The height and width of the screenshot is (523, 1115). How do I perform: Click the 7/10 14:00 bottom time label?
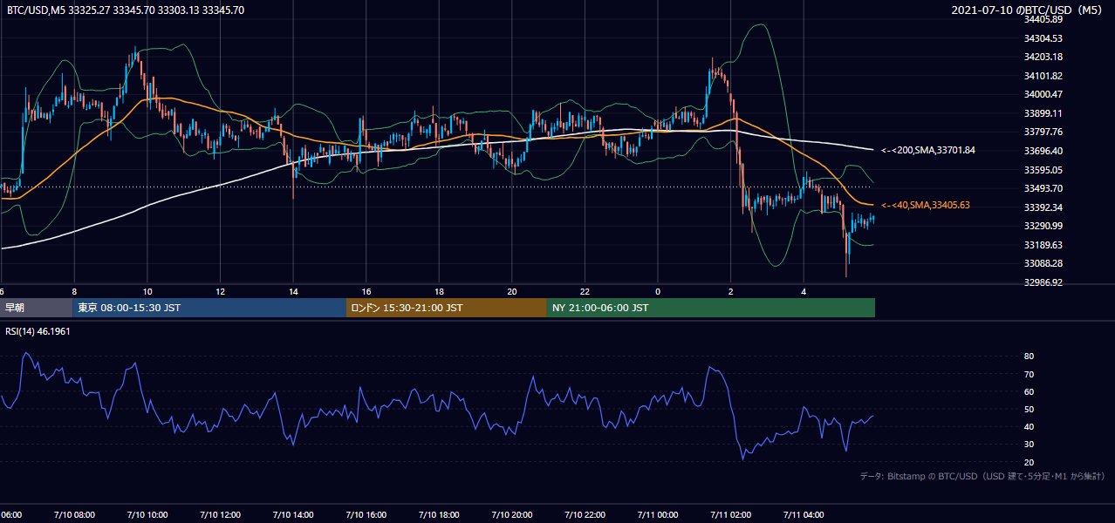pyautogui.click(x=292, y=514)
